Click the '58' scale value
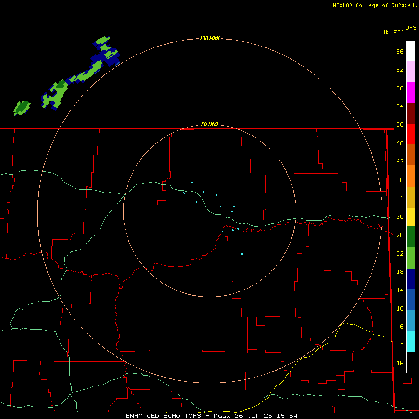 (x=400, y=88)
